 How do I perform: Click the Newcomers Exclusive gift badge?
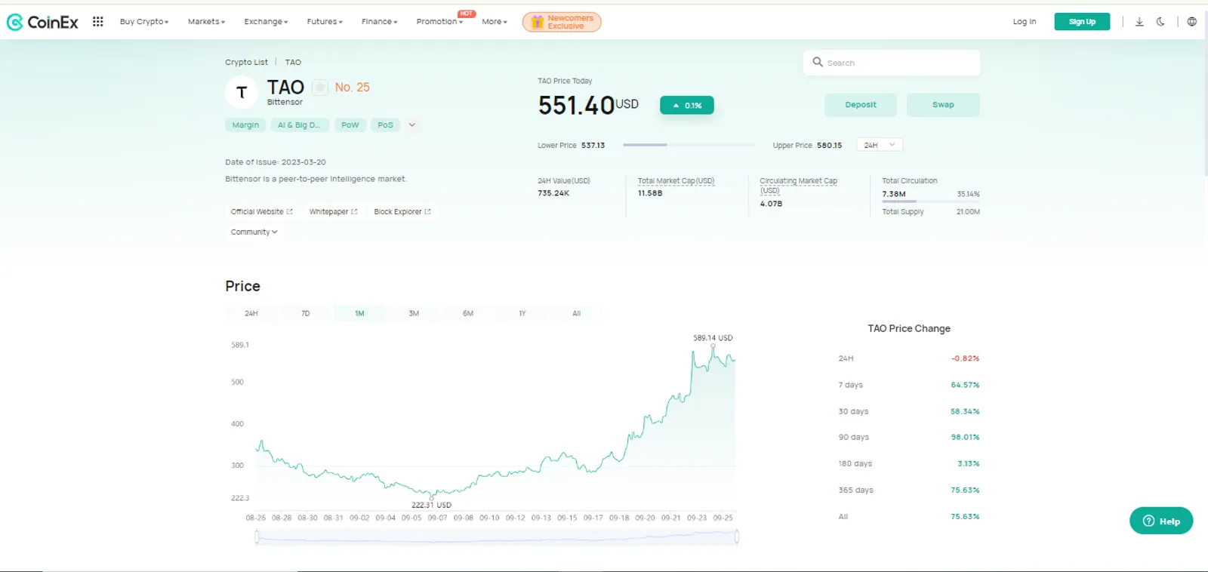click(562, 22)
